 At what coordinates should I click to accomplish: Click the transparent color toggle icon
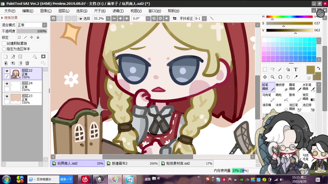[309, 78]
